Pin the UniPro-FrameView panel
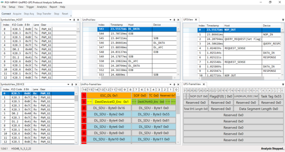285x152 pixels. tap(174, 85)
